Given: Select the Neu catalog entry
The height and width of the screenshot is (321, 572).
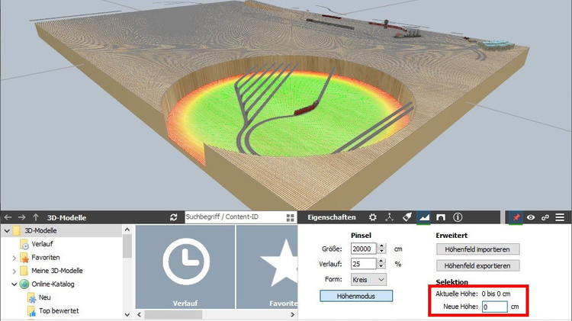Looking at the screenshot, I should pos(44,297).
